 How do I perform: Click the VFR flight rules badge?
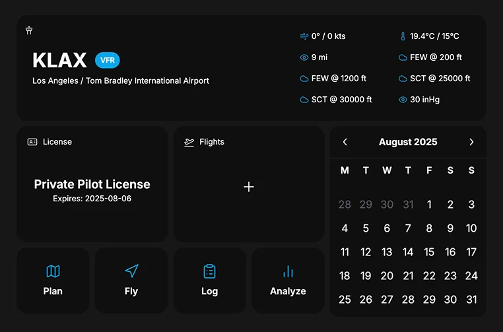pos(108,60)
